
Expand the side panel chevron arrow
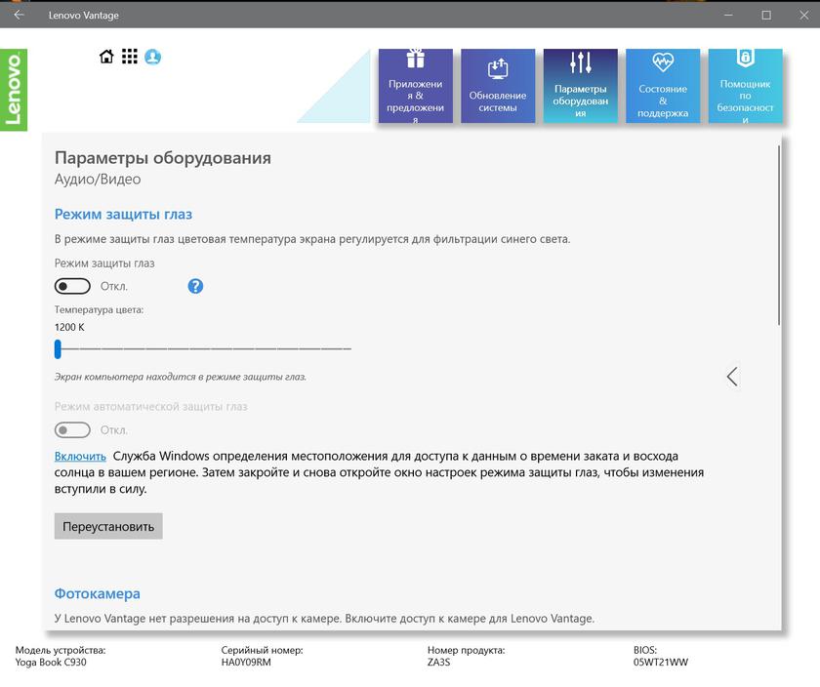(x=732, y=377)
